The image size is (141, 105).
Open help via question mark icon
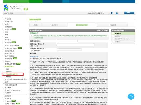pyautogui.click(x=117, y=13)
